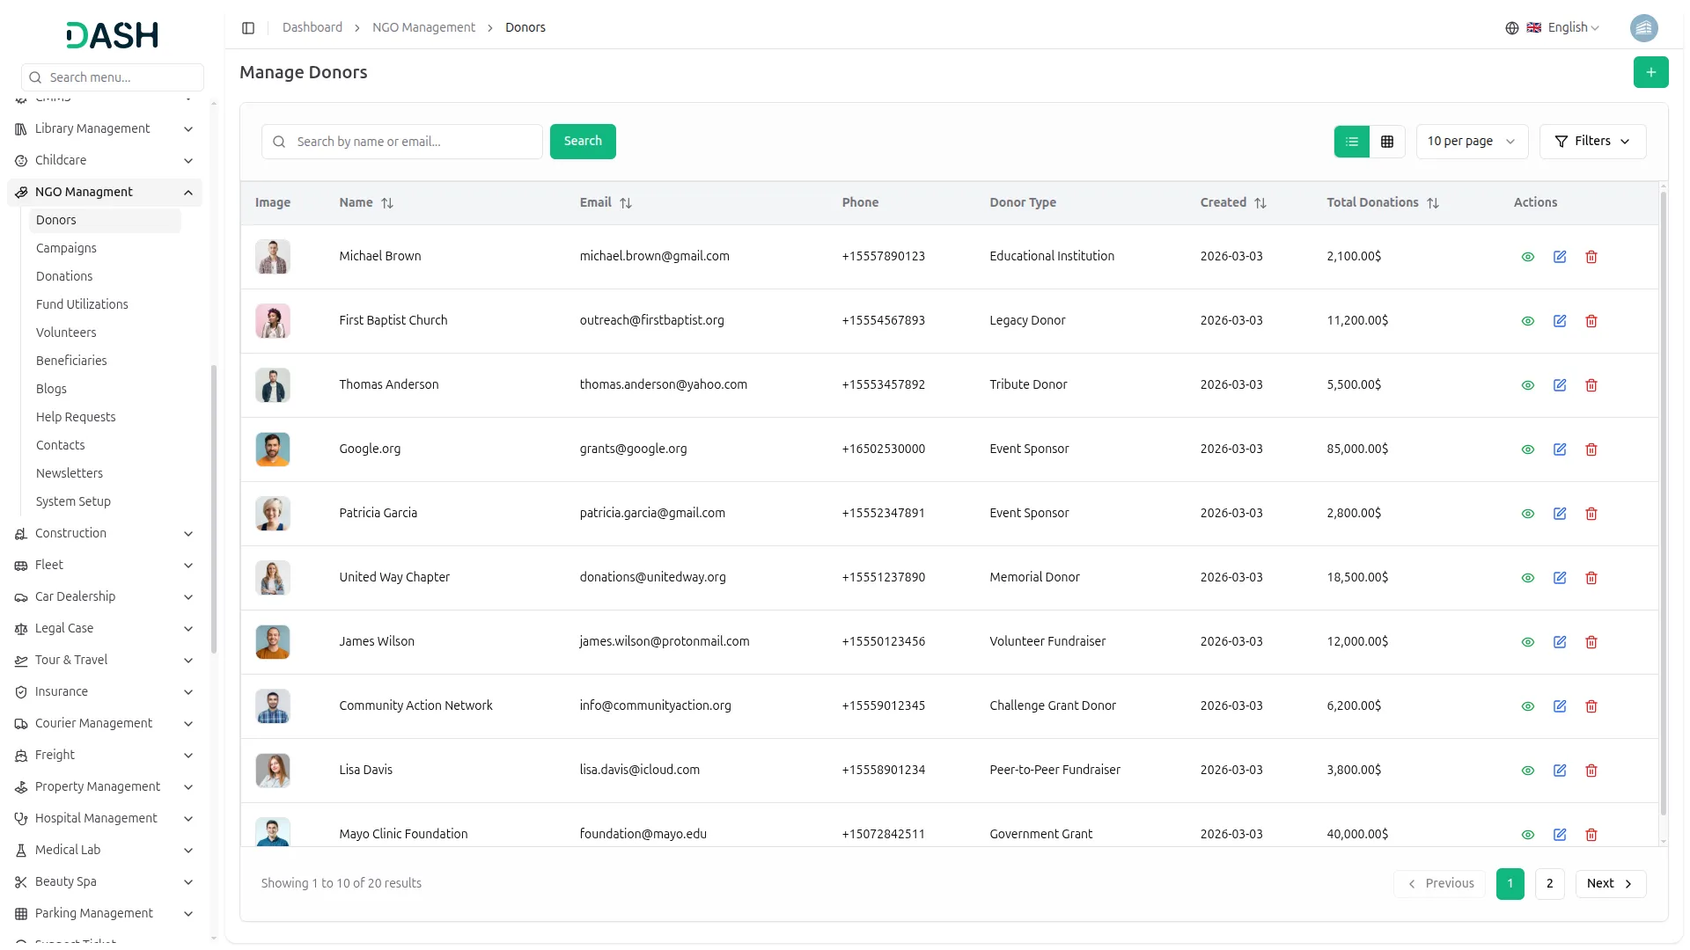This screenshot has height=950, width=1690.
Task: Go to the Next results page
Action: (x=1610, y=883)
